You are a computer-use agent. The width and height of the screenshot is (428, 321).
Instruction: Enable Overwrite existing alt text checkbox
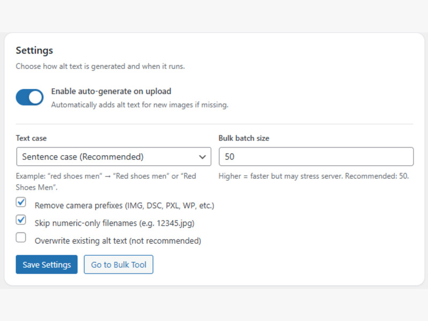tap(21, 238)
